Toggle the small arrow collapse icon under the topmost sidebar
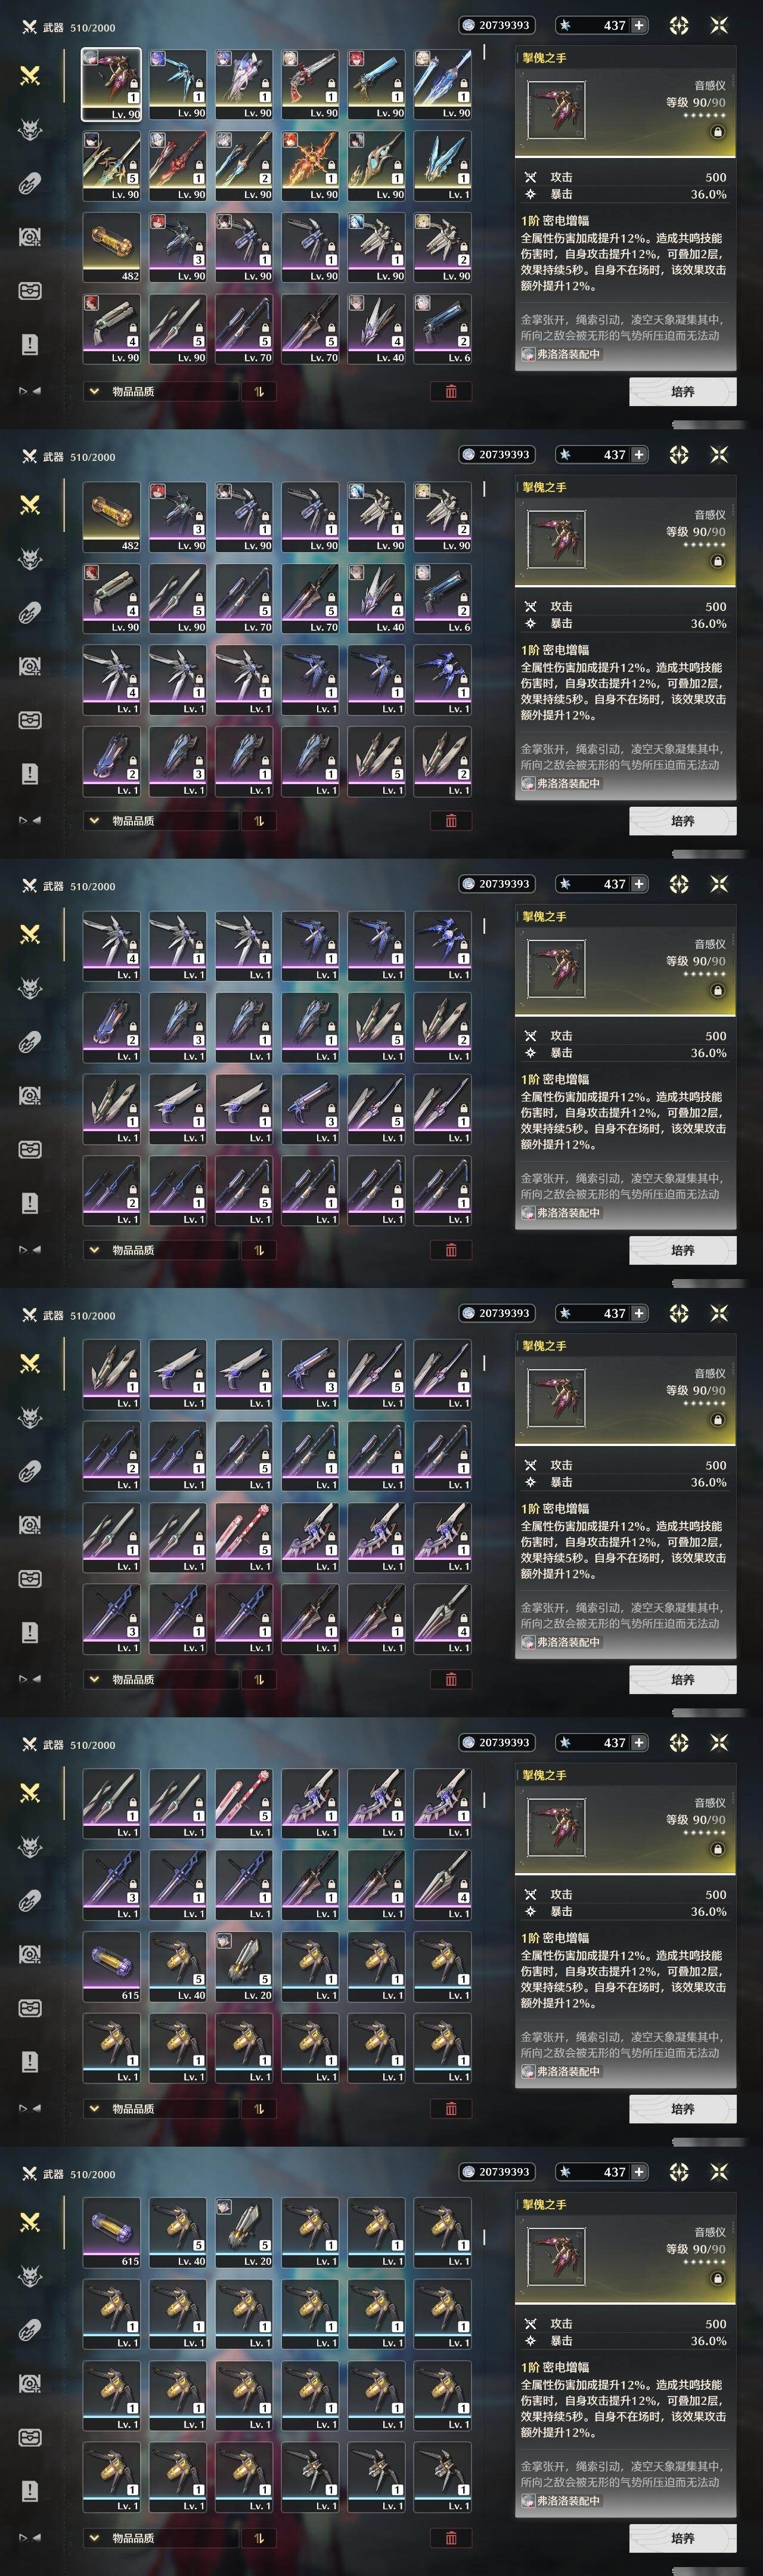Viewport: 763px width, 2576px height. pos(30,391)
